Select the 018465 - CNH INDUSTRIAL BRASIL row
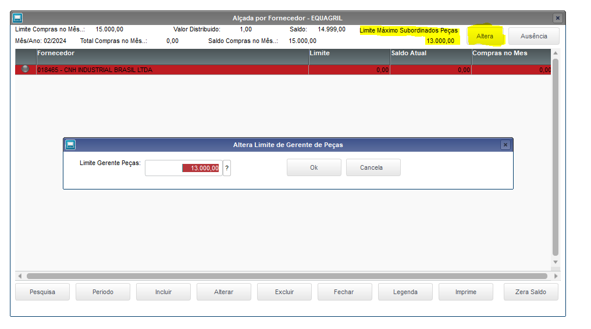 [283, 70]
